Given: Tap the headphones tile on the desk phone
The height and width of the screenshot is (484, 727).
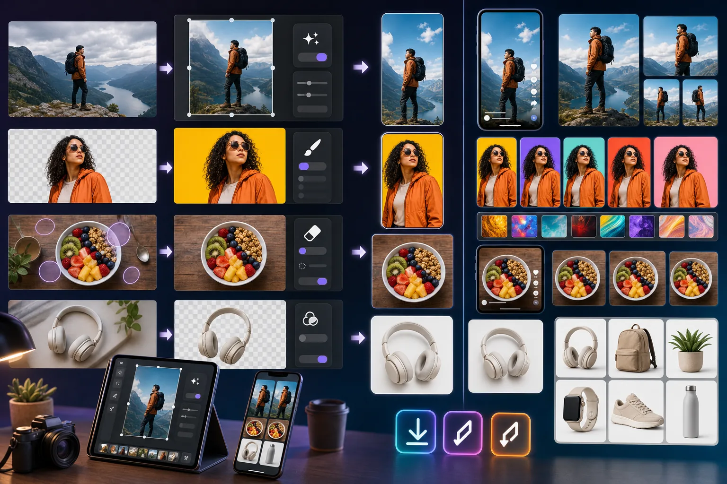Looking at the screenshot, I should pyautogui.click(x=249, y=450).
